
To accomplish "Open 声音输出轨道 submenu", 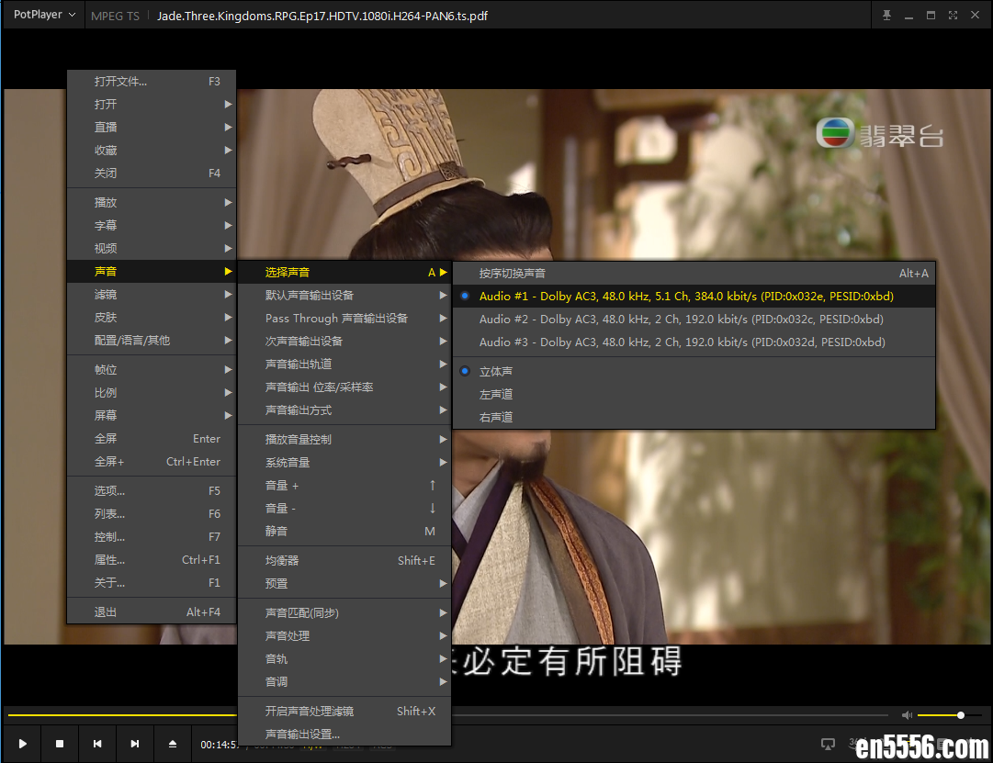I will [x=344, y=365].
